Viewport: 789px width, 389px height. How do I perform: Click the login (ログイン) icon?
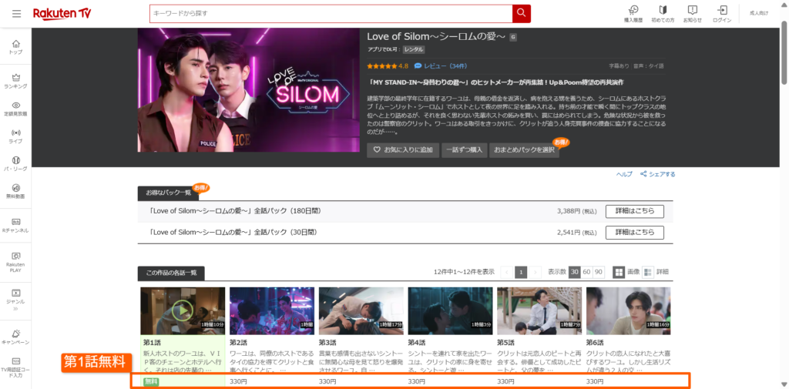[722, 14]
